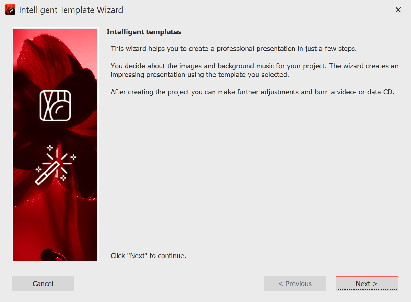Cancel the template wizard
411x302 pixels.
point(43,284)
